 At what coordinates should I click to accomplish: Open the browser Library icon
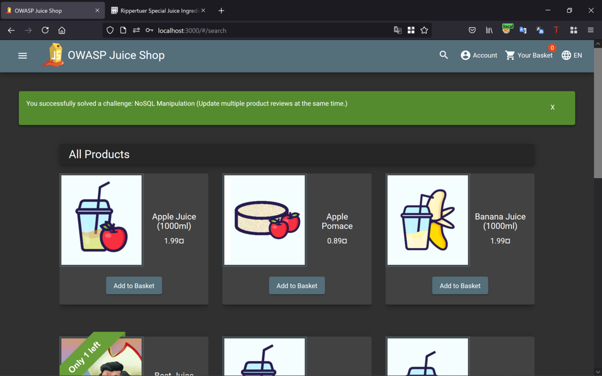click(x=489, y=31)
